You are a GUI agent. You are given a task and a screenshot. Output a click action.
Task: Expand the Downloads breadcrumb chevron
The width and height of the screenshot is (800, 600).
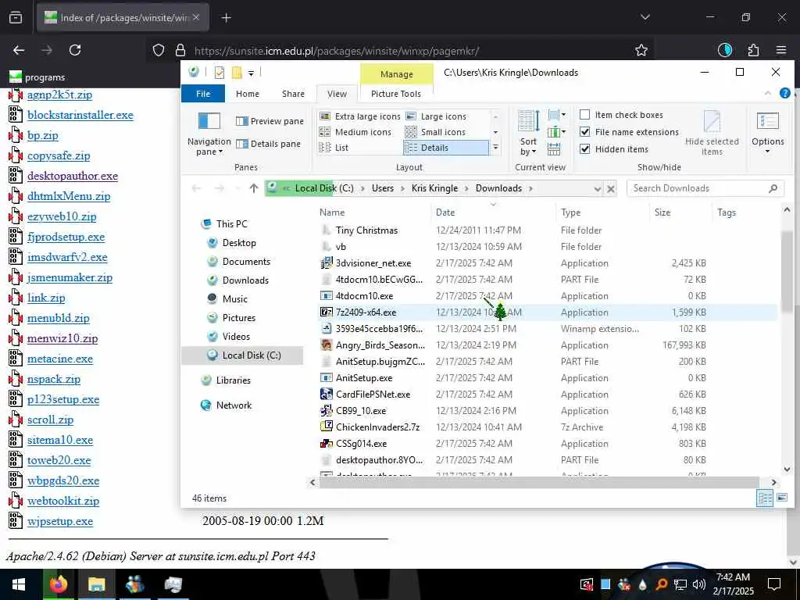point(530,189)
